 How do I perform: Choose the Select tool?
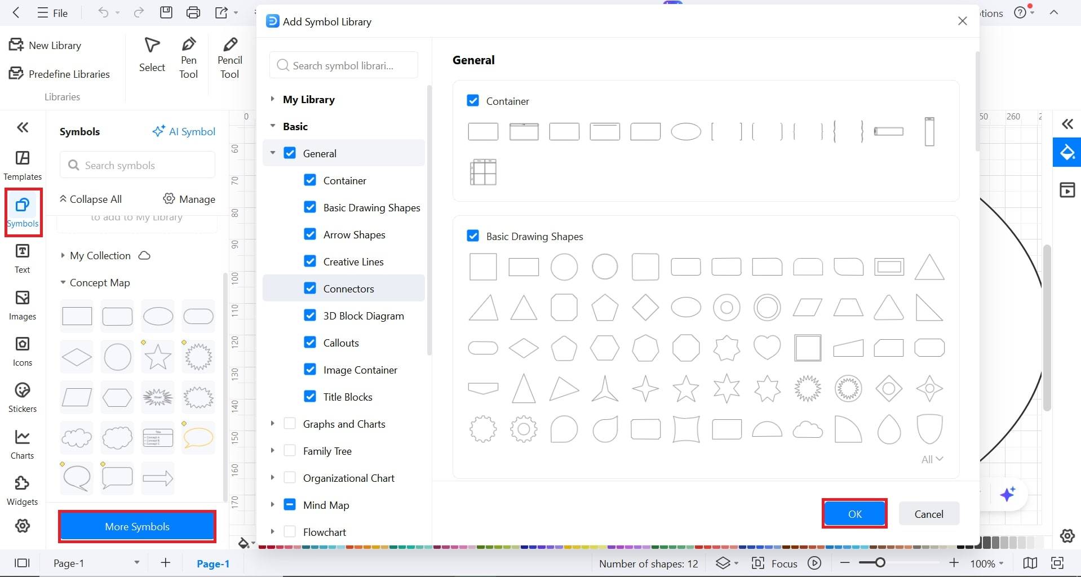[152, 55]
